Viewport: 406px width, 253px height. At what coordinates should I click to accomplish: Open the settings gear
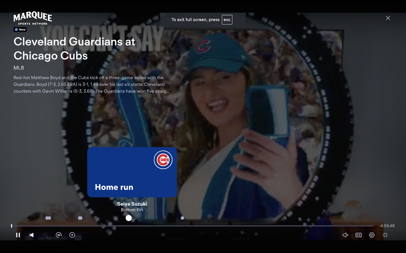click(372, 235)
